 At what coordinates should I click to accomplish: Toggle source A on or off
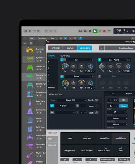coord(62,60)
